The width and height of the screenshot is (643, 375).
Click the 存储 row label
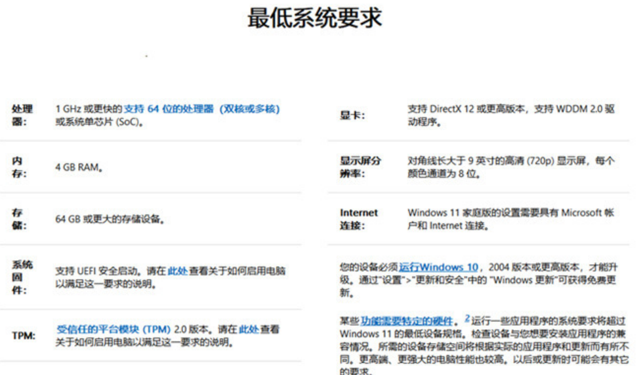coord(21,220)
